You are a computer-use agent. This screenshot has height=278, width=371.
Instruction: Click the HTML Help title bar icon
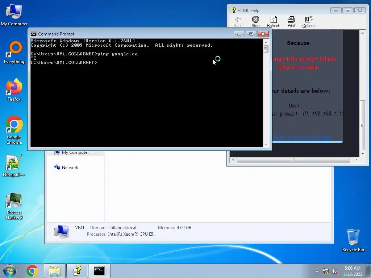point(233,10)
